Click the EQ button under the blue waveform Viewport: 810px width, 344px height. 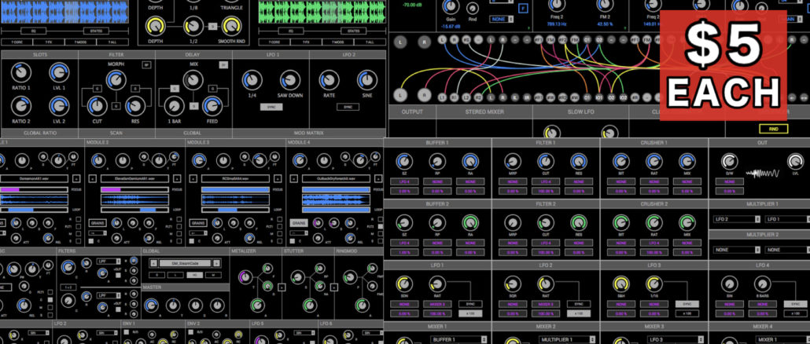click(34, 31)
